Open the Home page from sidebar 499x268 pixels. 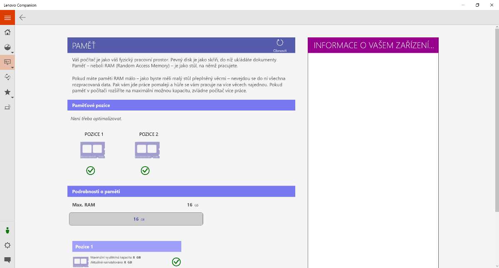(7, 32)
